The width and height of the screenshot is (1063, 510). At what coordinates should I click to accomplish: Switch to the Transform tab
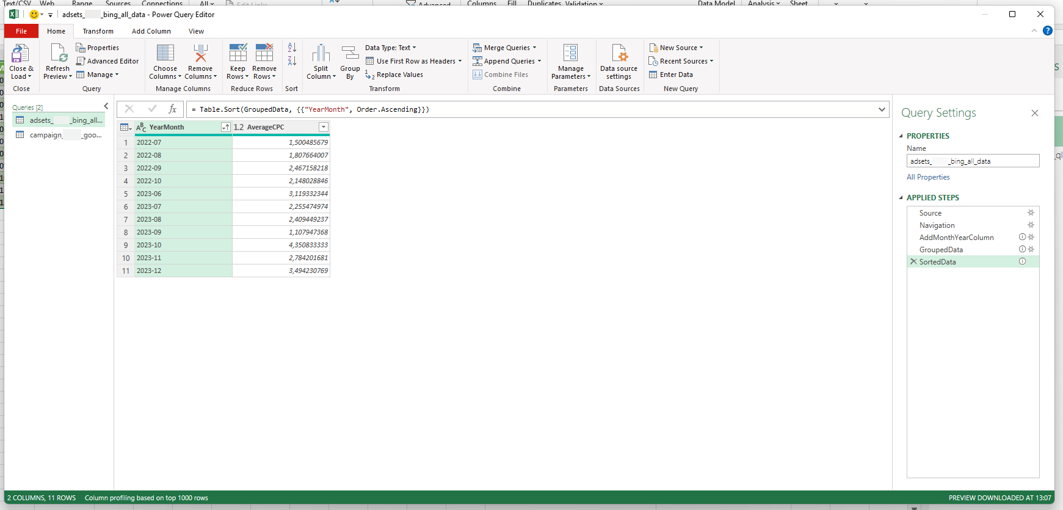pyautogui.click(x=98, y=31)
